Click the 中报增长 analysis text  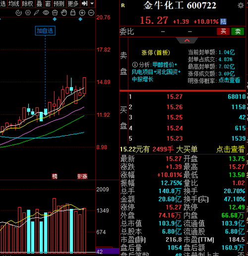click(142, 79)
